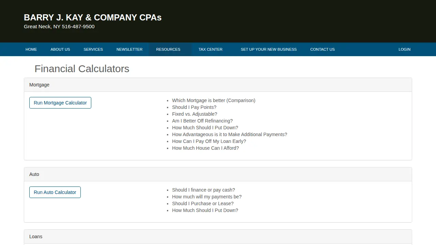Open TAX CENTER navigation item
Screen dimensions: 436x245
[x=211, y=49]
